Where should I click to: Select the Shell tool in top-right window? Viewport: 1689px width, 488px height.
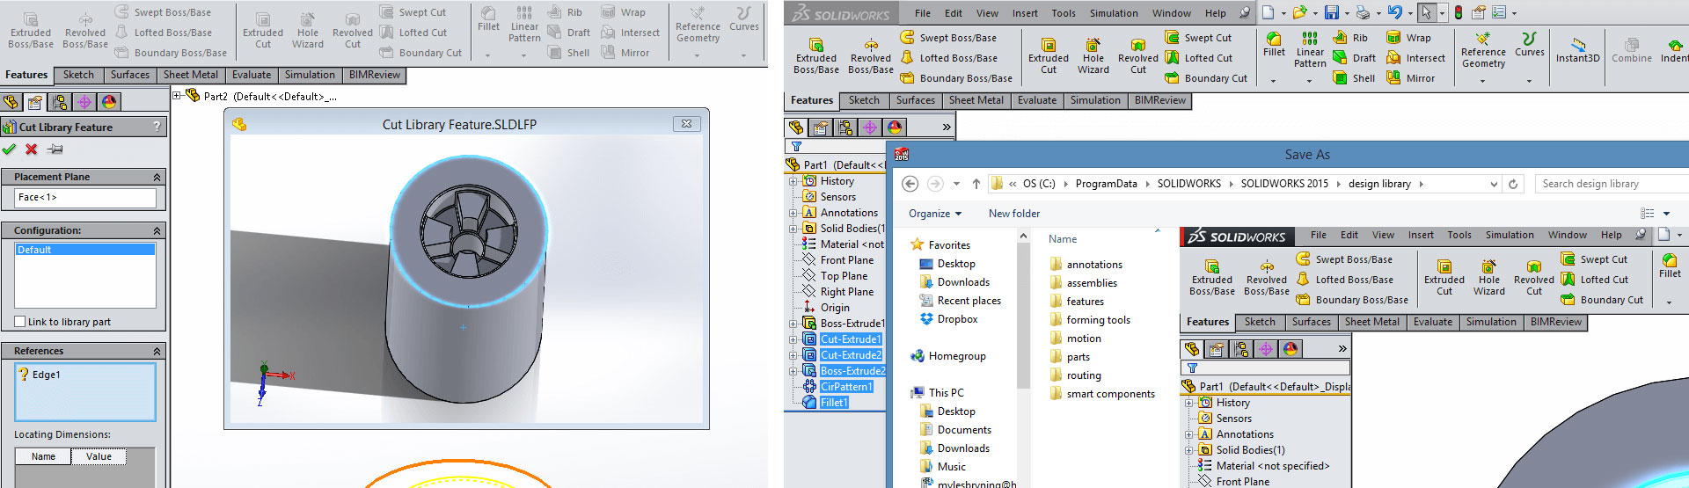click(1355, 78)
